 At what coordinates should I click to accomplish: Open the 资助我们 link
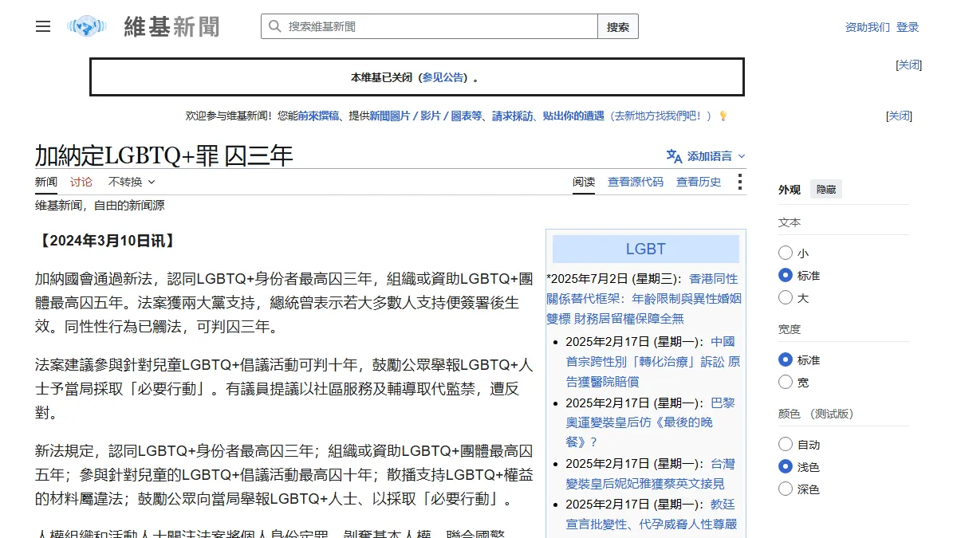coord(868,27)
